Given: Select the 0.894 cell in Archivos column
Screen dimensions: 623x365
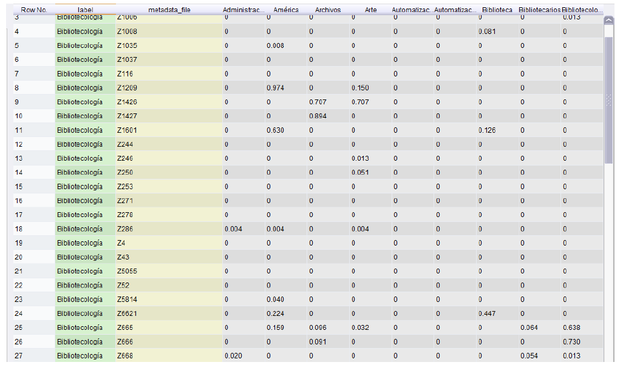Looking at the screenshot, I should point(318,116).
